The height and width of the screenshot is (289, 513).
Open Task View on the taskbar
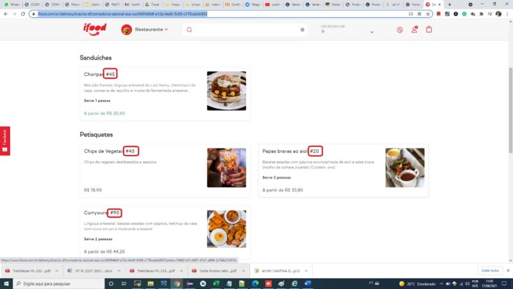click(x=124, y=284)
